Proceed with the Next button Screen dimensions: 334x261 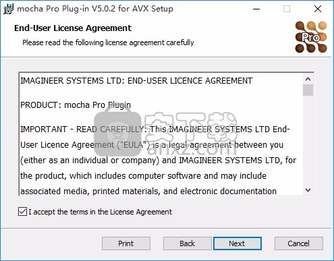238,243
